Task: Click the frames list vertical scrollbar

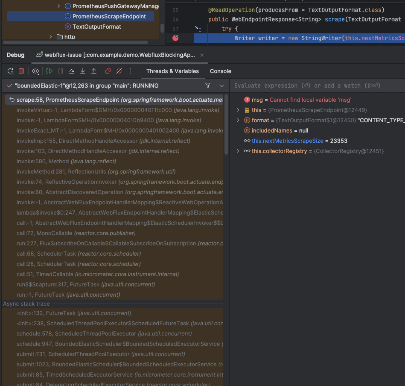Action: [x=226, y=124]
